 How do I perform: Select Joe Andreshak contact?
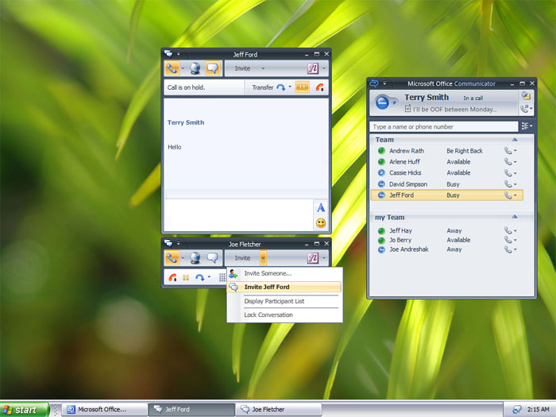pyautogui.click(x=446, y=249)
